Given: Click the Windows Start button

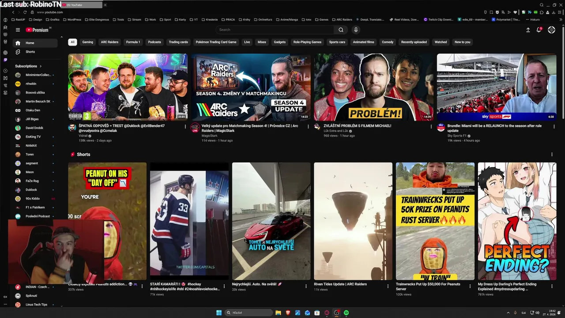Looking at the screenshot, I should 219,313.
